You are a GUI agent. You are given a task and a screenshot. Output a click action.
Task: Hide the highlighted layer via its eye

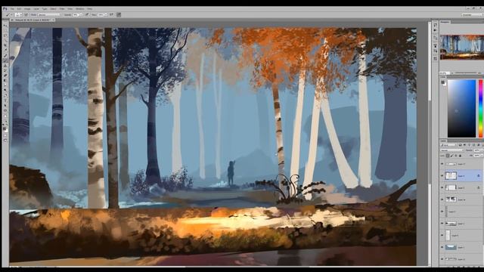click(x=442, y=176)
